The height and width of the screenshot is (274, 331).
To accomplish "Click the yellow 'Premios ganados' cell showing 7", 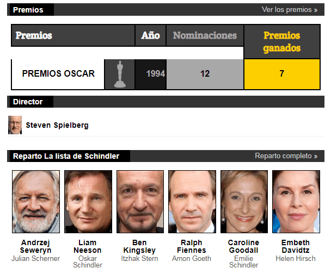I will point(282,74).
